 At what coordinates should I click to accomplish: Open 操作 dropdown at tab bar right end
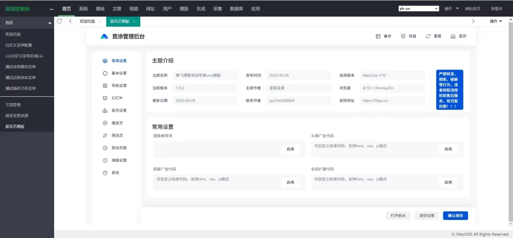[495, 21]
